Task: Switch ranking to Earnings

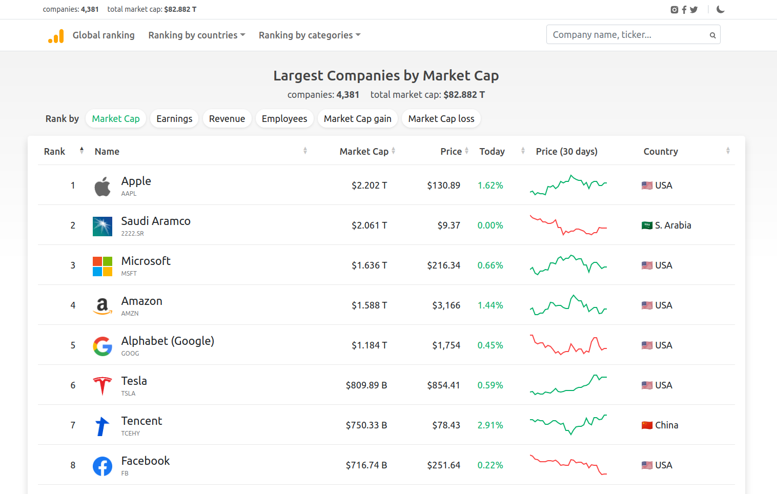Action: click(x=174, y=118)
